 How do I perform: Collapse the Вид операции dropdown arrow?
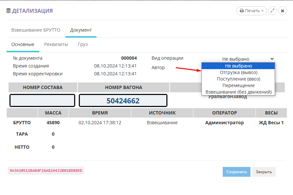click(272, 59)
